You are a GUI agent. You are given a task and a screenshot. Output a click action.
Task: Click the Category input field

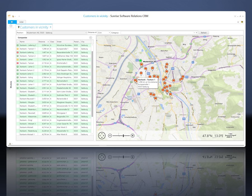pos(157,33)
